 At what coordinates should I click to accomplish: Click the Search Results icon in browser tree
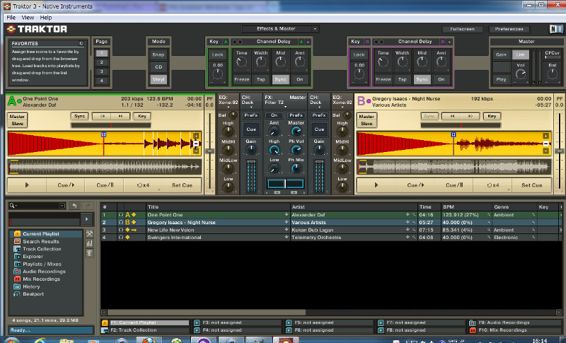(17, 241)
